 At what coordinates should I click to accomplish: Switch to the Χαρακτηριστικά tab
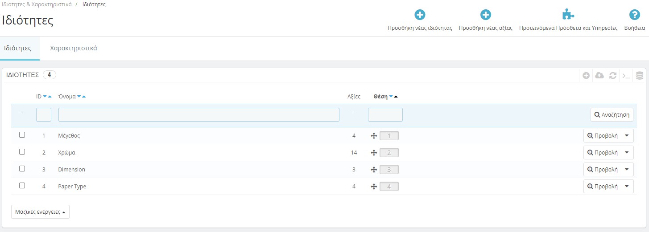pyautogui.click(x=74, y=48)
